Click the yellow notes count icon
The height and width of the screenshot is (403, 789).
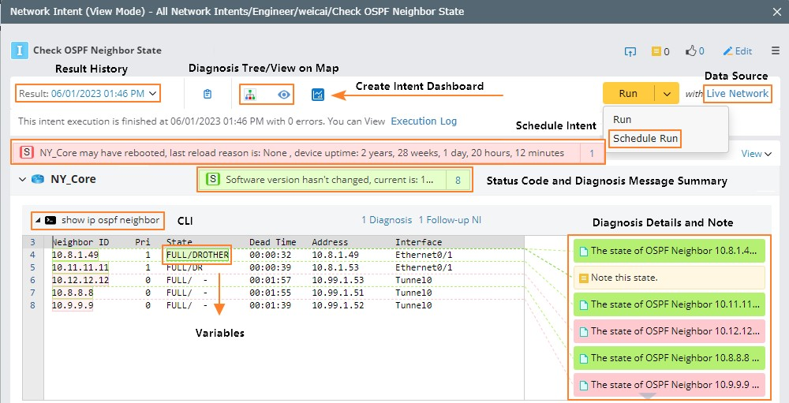tap(656, 51)
